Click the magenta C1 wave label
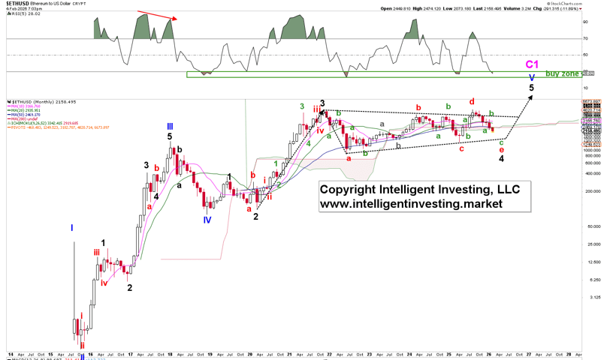 (533, 64)
